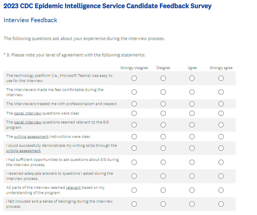Select Strongly agree for writing assessment instructions clear
The height and width of the screenshot is (215, 257).
(x=221, y=136)
